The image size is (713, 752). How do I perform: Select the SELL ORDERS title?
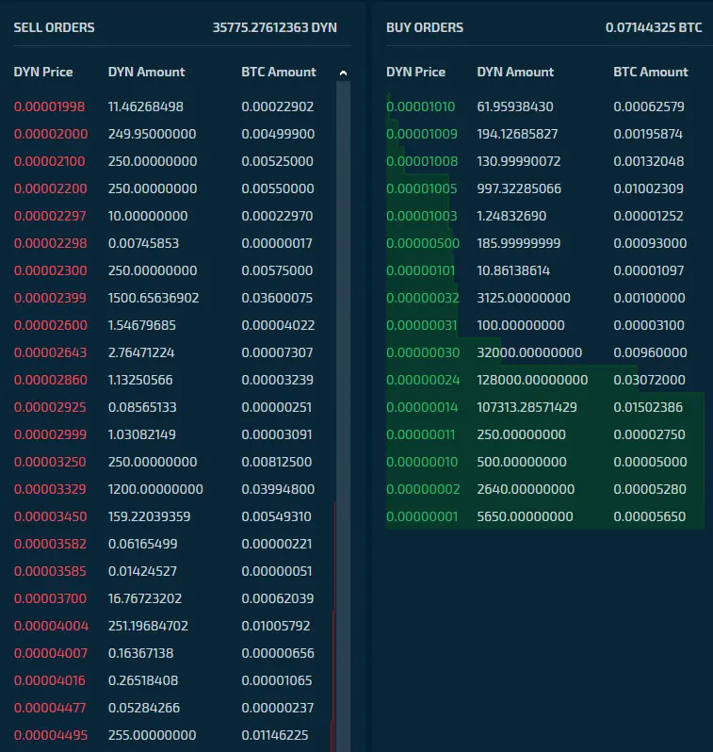tap(55, 28)
